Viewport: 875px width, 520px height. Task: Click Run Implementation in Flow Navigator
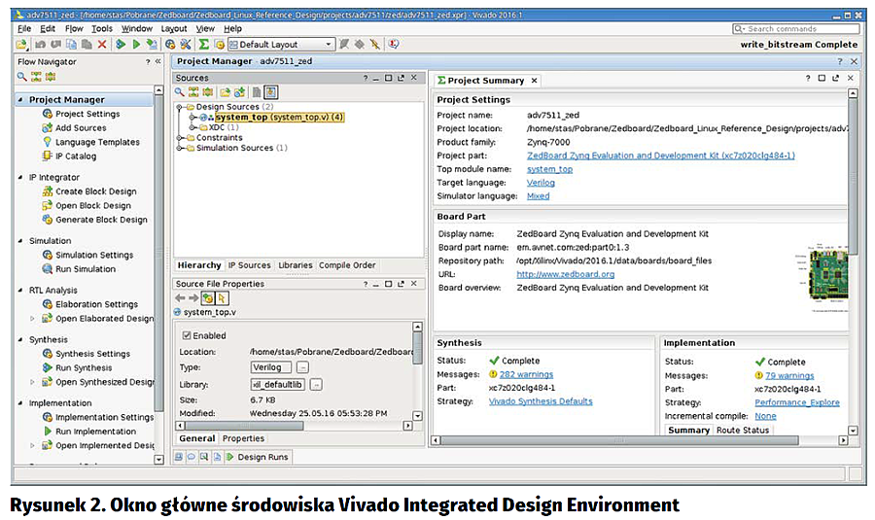[95, 431]
